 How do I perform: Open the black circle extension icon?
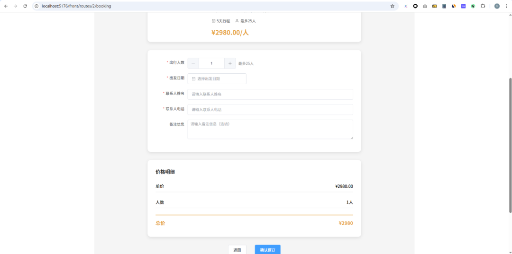click(415, 6)
